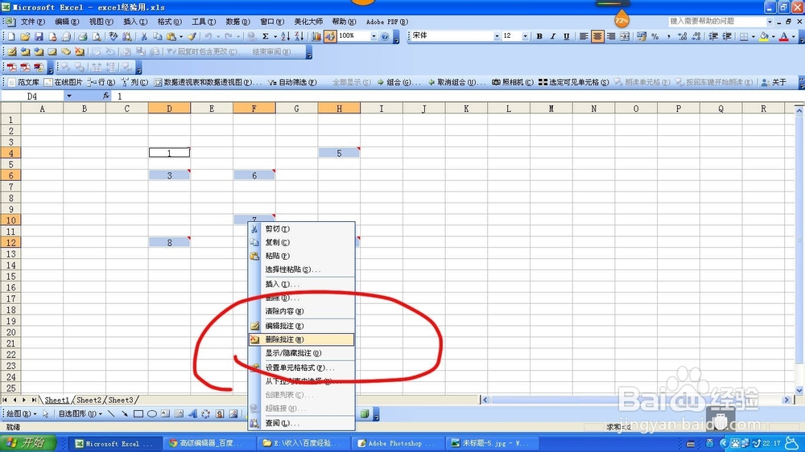This screenshot has height=452, width=805.
Task: Click the New workbook icon
Action: 11,36
